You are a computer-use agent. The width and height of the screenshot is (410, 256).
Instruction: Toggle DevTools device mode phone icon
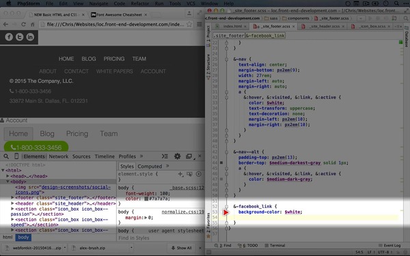point(16,157)
